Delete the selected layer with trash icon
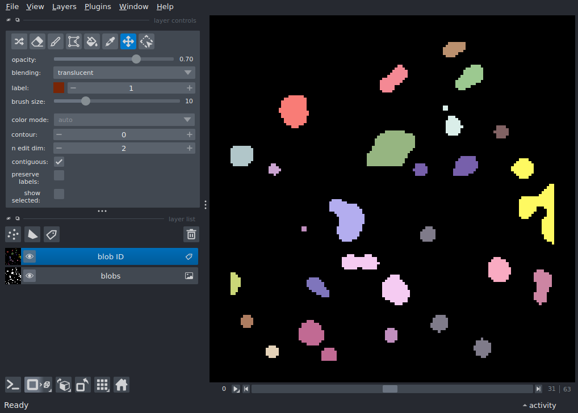The image size is (578, 413). (x=191, y=234)
